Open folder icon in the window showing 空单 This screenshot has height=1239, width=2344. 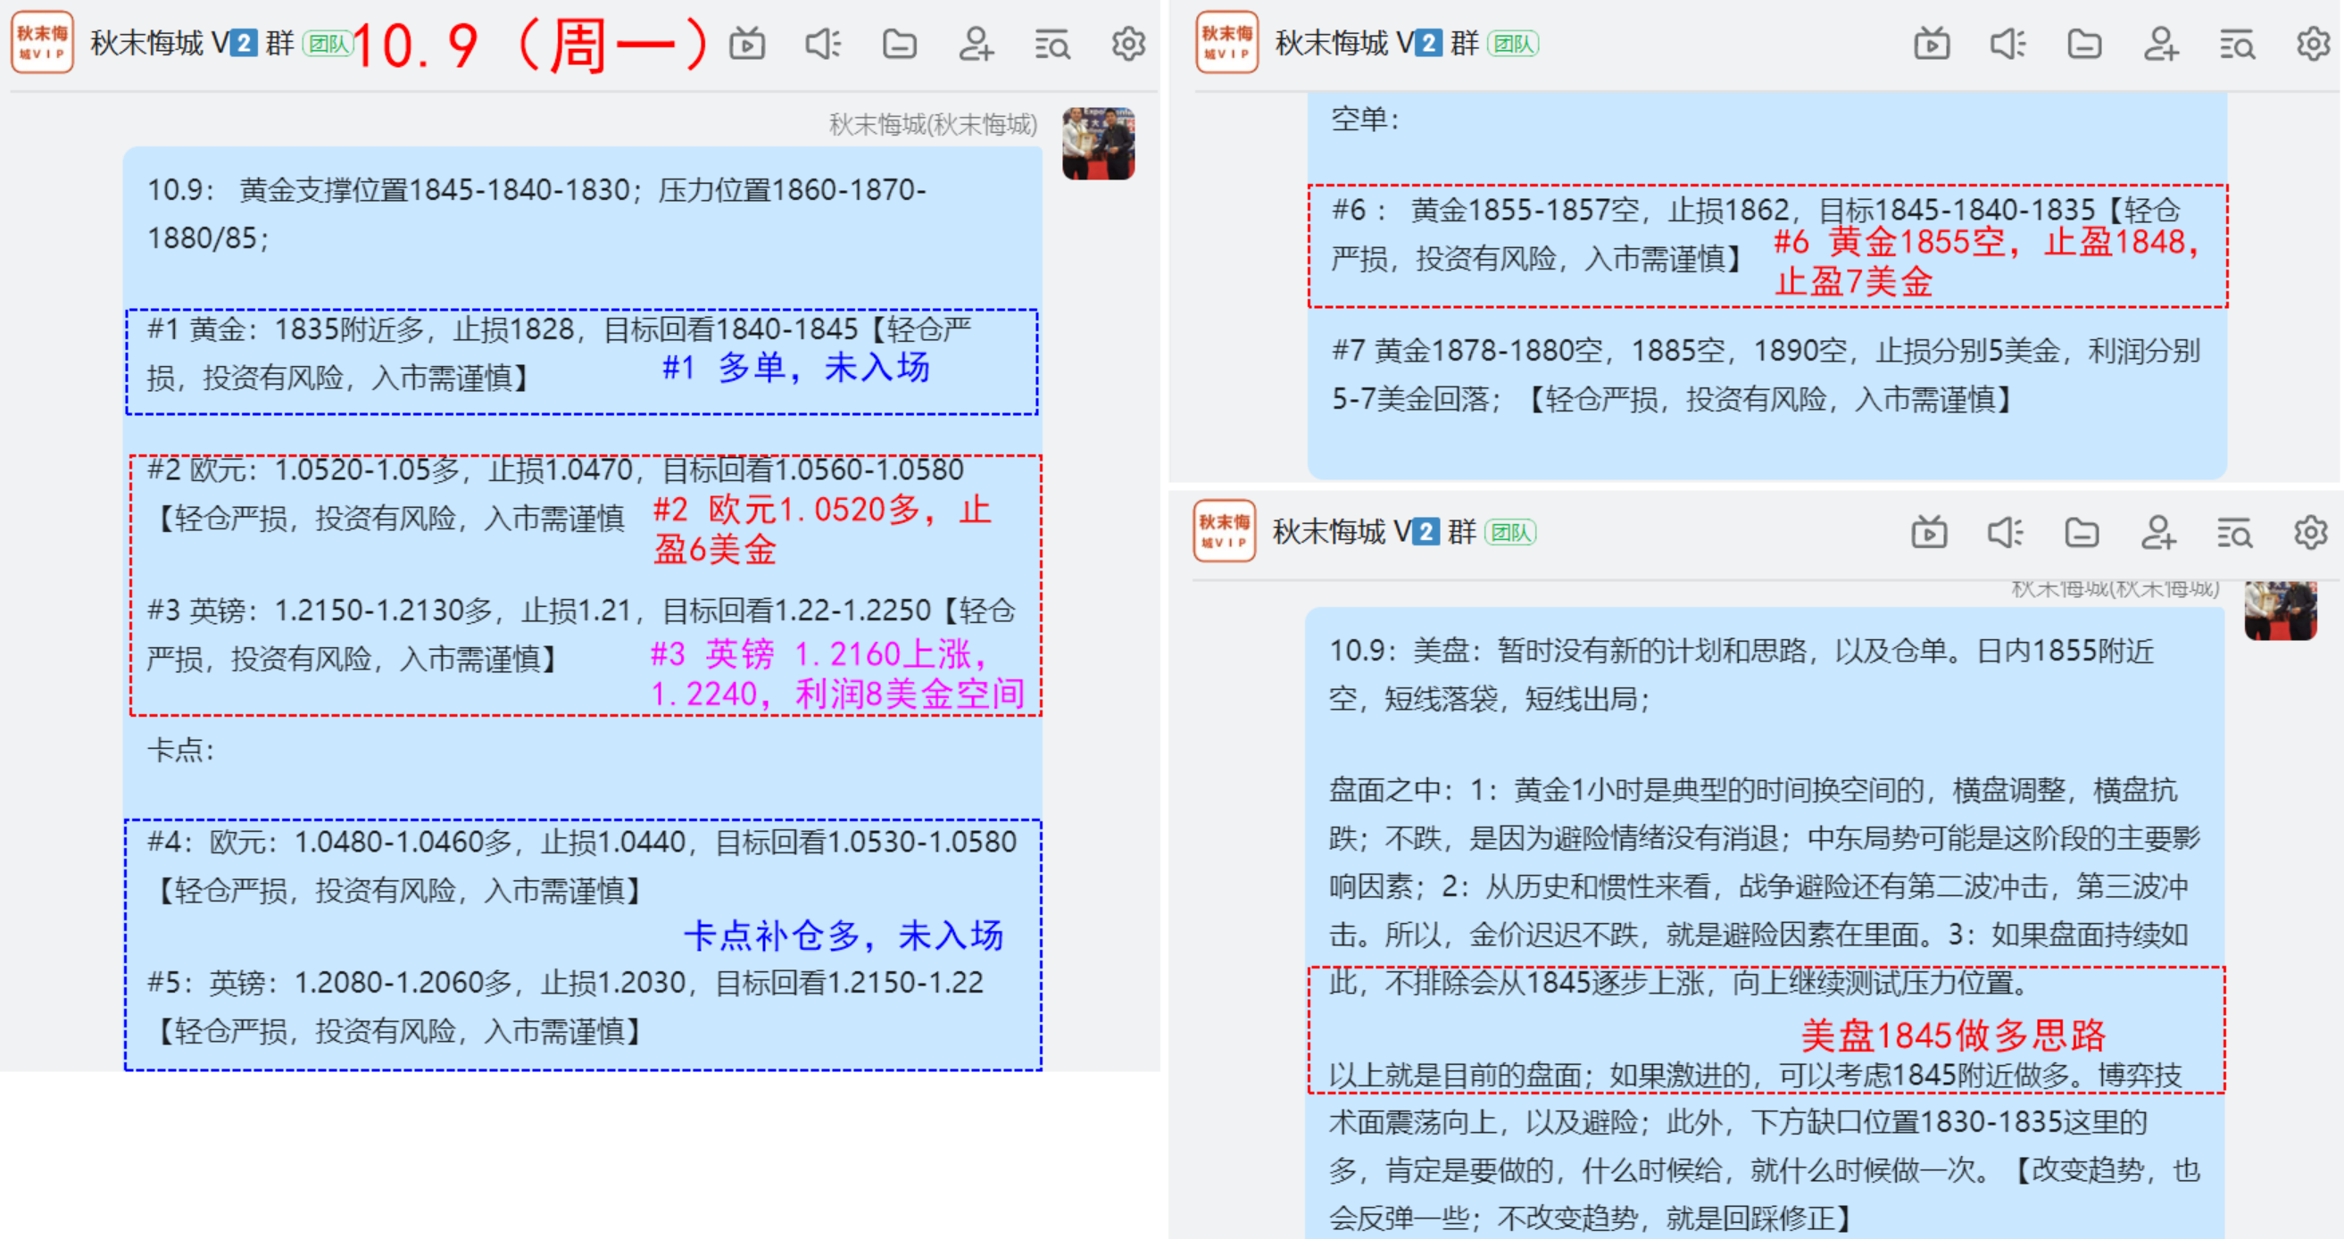[2084, 44]
